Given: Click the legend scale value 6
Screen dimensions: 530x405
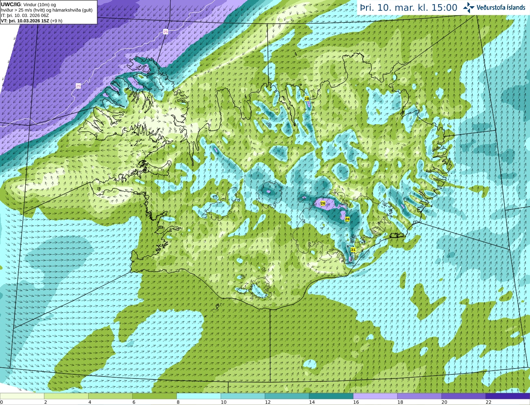Looking at the screenshot, I should coord(134,402).
